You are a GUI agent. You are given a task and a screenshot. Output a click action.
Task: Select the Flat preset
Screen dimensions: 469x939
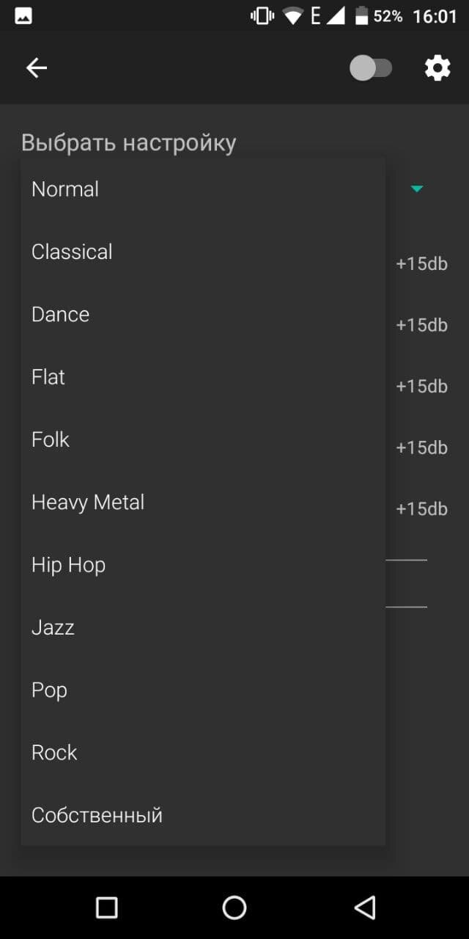pos(203,377)
